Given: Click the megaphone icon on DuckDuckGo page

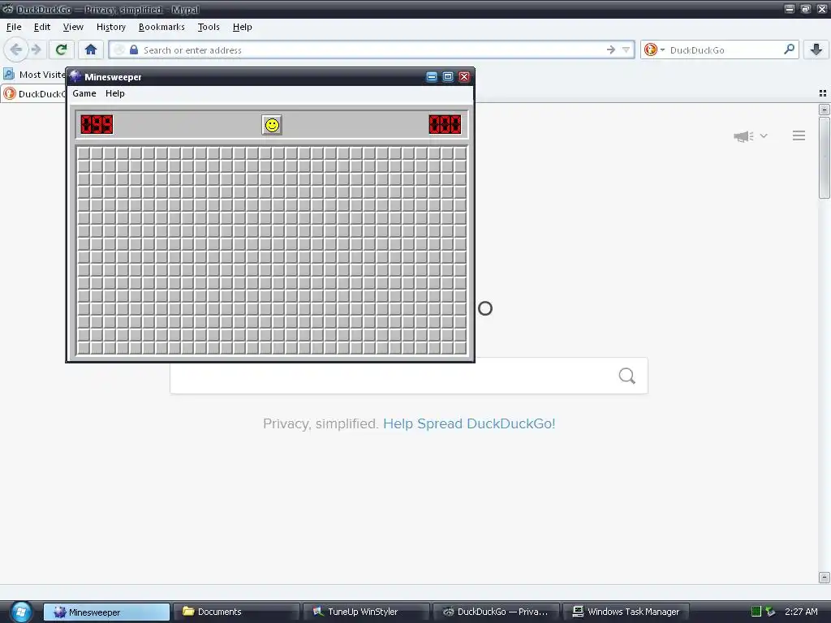Looking at the screenshot, I should pos(743,136).
